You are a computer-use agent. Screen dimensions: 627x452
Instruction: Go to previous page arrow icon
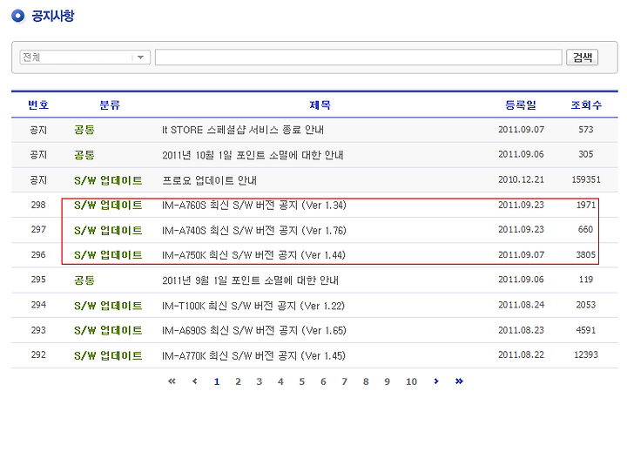coord(195,381)
